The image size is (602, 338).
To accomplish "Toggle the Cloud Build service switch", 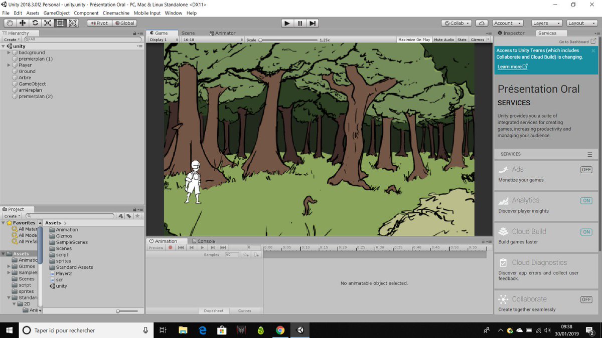I will pyautogui.click(x=586, y=232).
